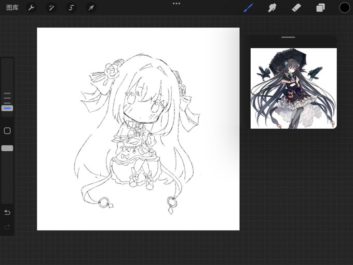Open the Layers panel
Image resolution: width=353 pixels, height=265 pixels.
pyautogui.click(x=320, y=8)
